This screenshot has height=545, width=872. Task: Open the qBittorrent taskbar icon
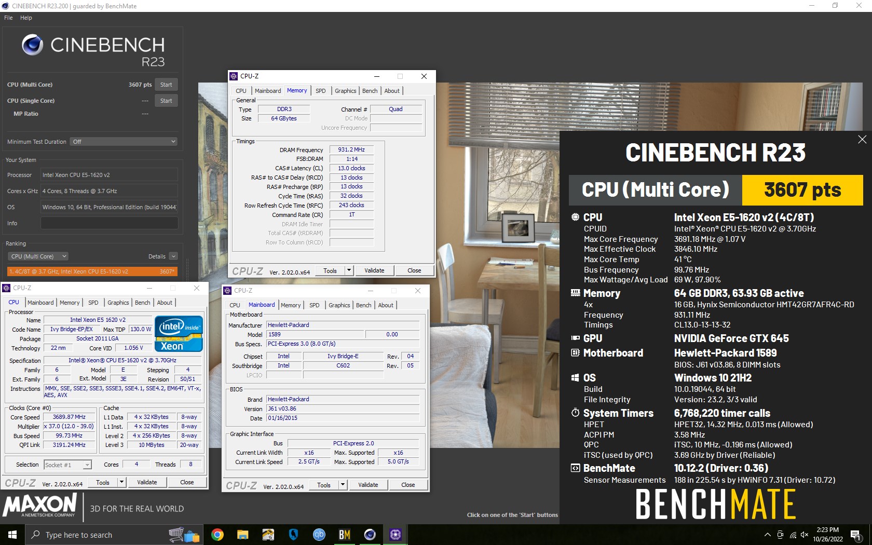(x=319, y=535)
